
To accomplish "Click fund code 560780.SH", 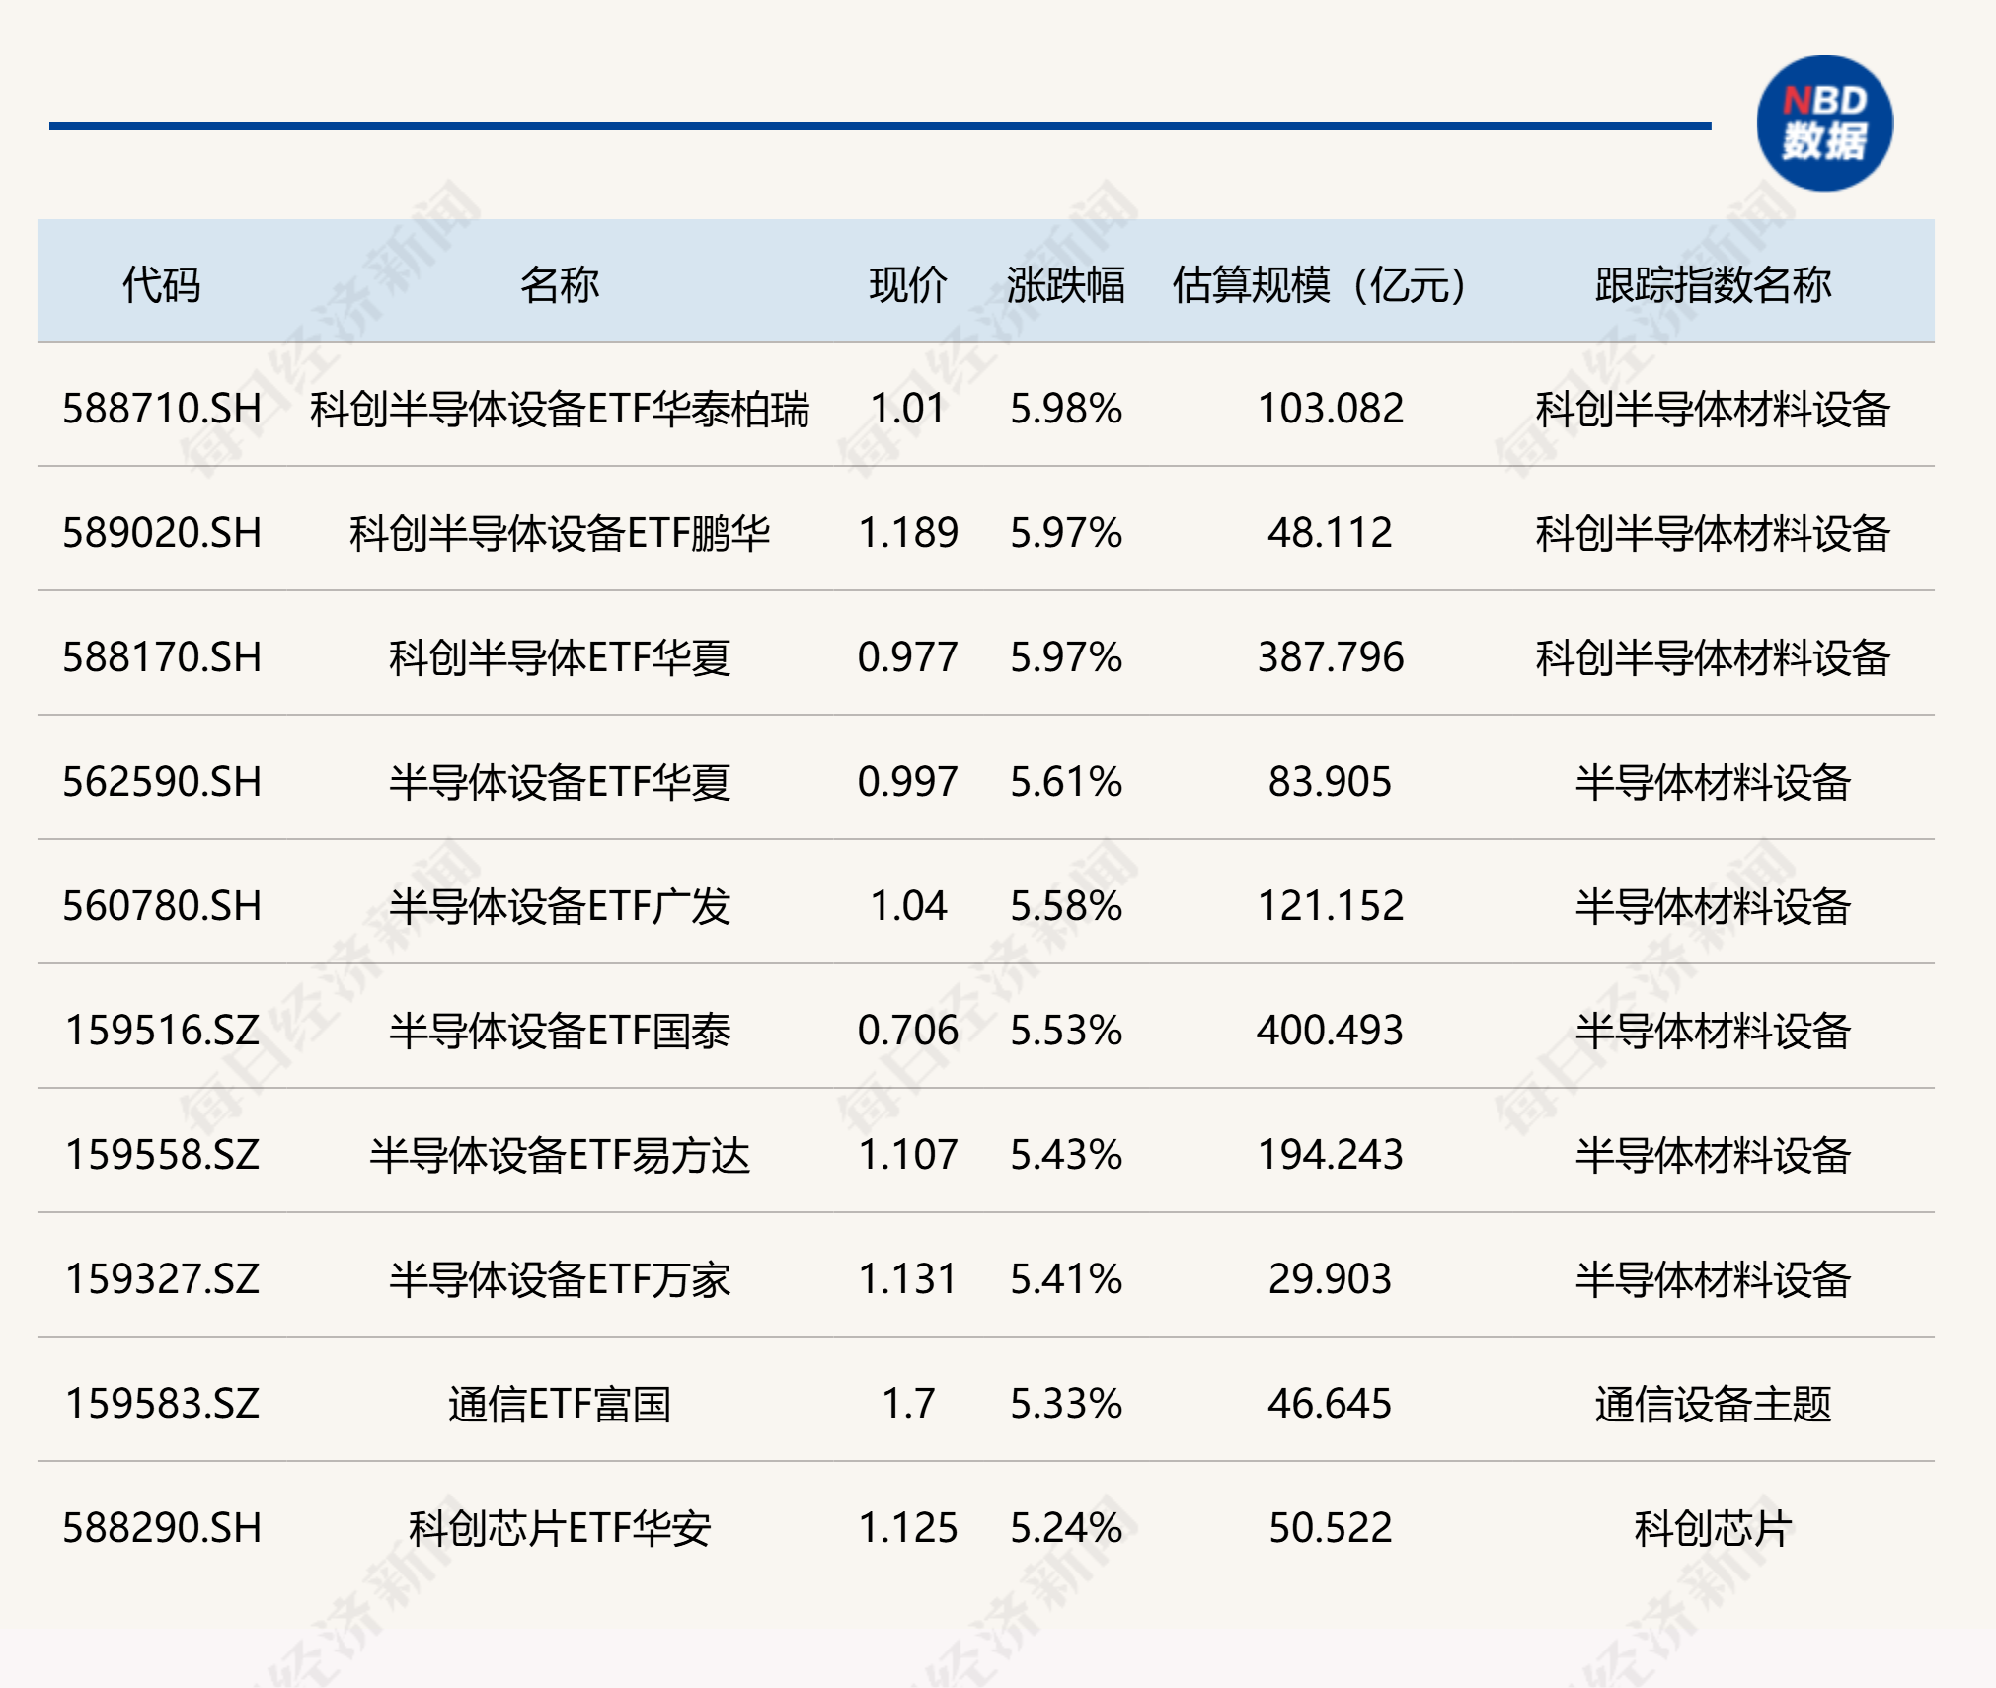I will coord(162,906).
